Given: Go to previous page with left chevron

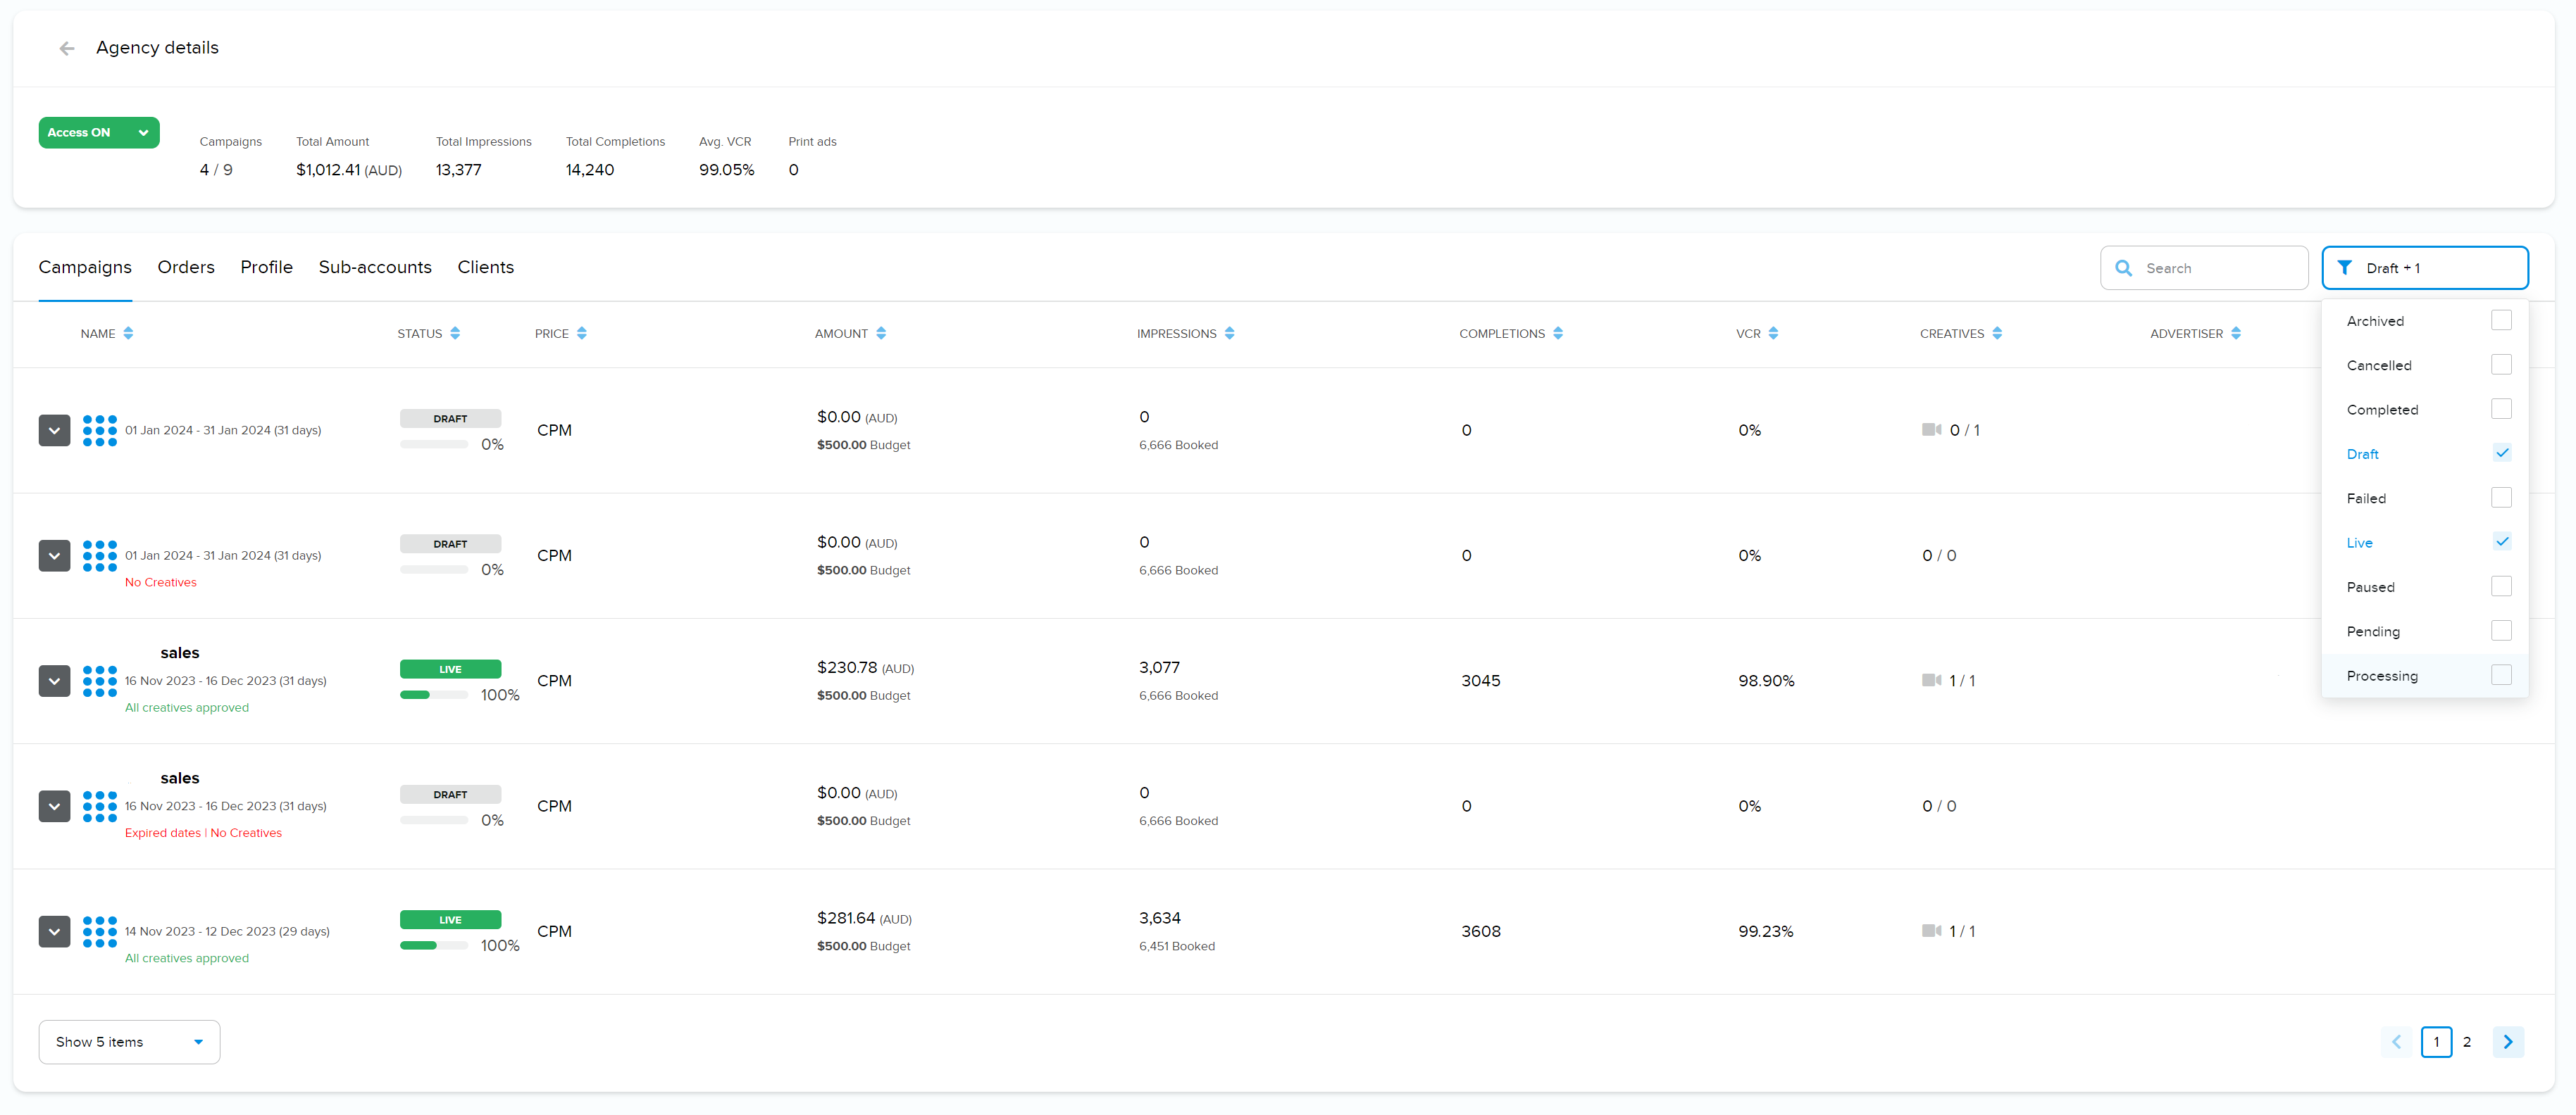Looking at the screenshot, I should point(2397,1042).
